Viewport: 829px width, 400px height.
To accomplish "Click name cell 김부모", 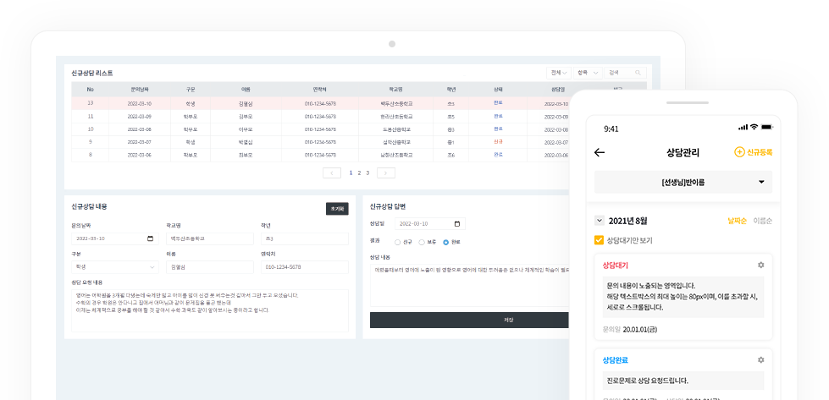I will (x=246, y=116).
